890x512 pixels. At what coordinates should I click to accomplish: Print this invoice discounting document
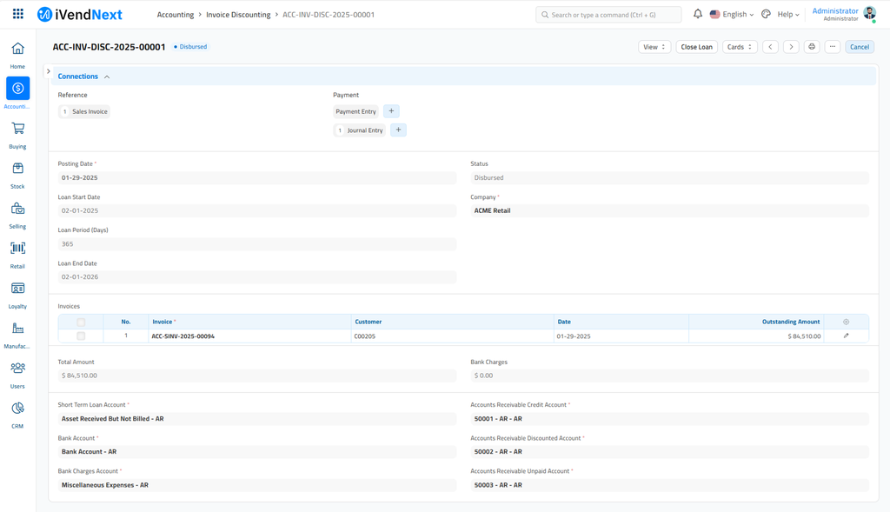(812, 47)
